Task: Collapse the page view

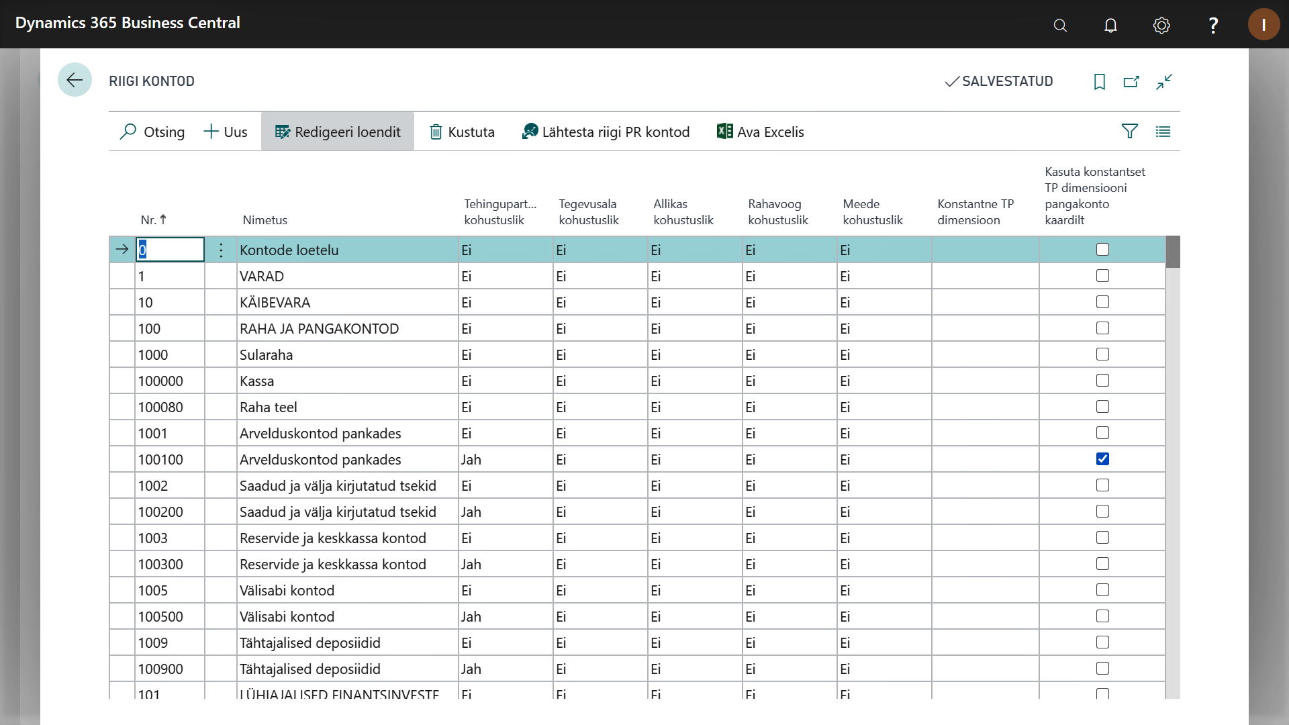Action: tap(1164, 81)
